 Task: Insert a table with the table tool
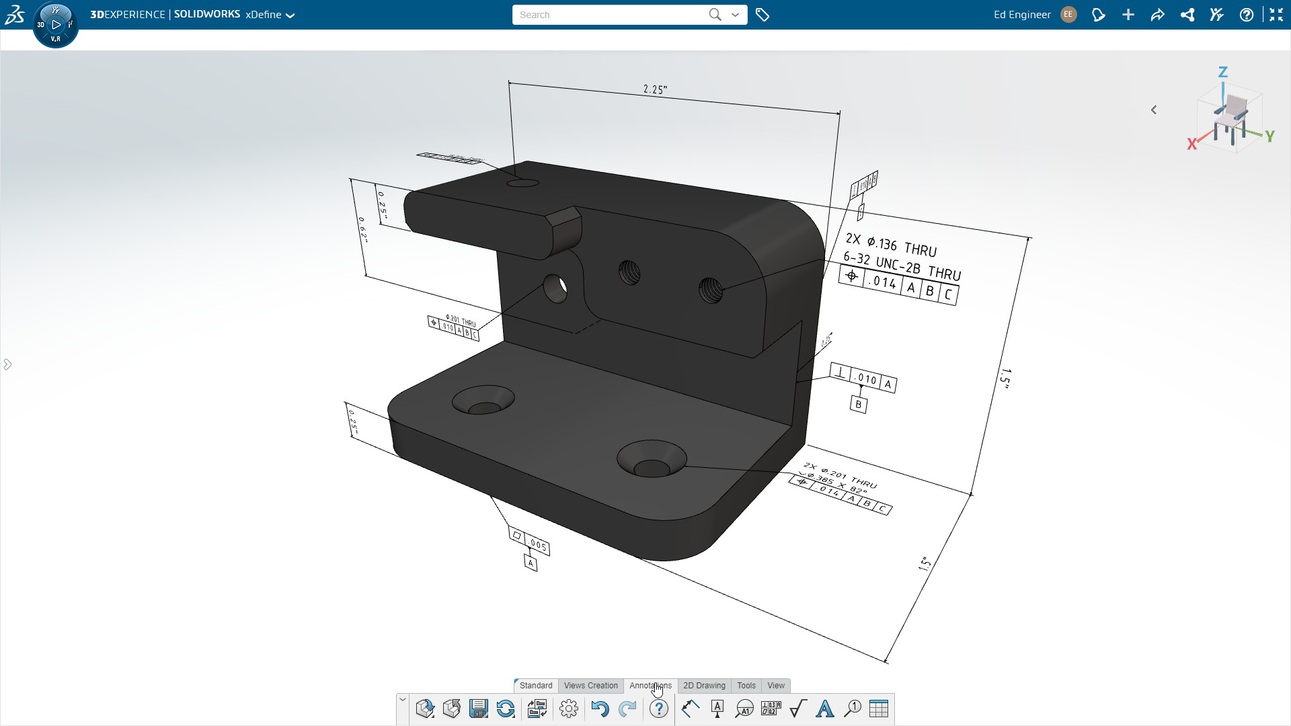pyautogui.click(x=879, y=709)
